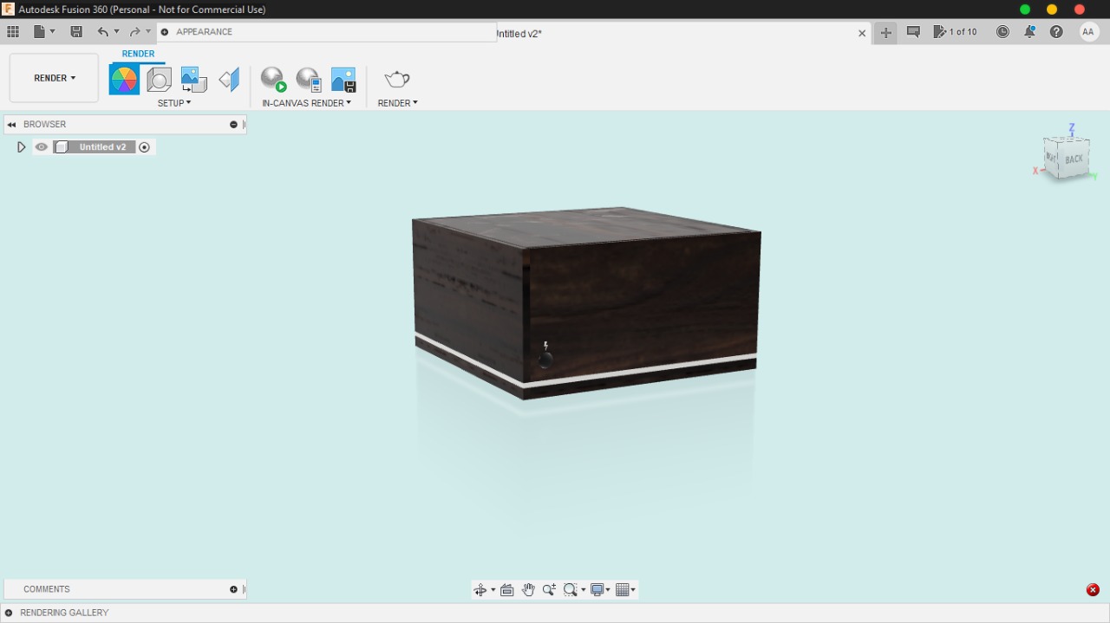Viewport: 1110px width, 623px height.
Task: Select the Orbit tool in navigation bar
Action: pyautogui.click(x=481, y=589)
